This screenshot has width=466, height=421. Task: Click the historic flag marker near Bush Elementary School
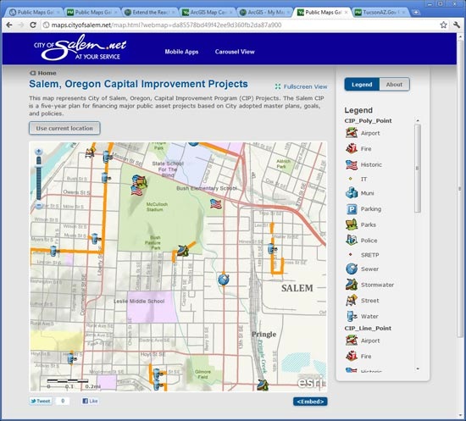click(216, 204)
